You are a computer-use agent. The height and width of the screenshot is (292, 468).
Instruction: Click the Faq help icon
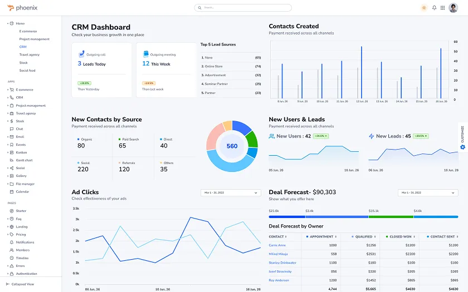tap(12, 219)
